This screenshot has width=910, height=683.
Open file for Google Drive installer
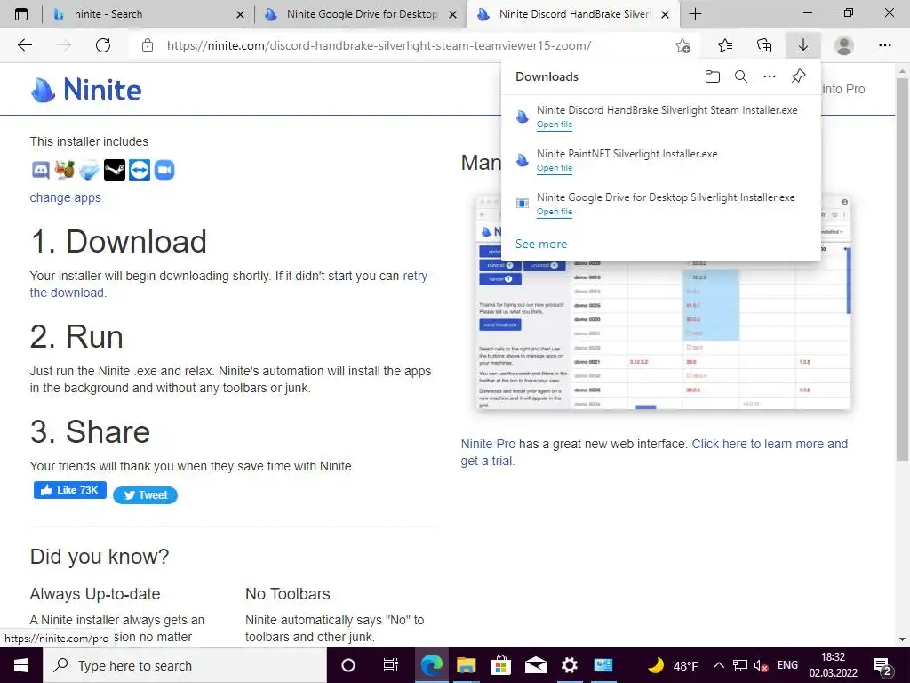[555, 212]
